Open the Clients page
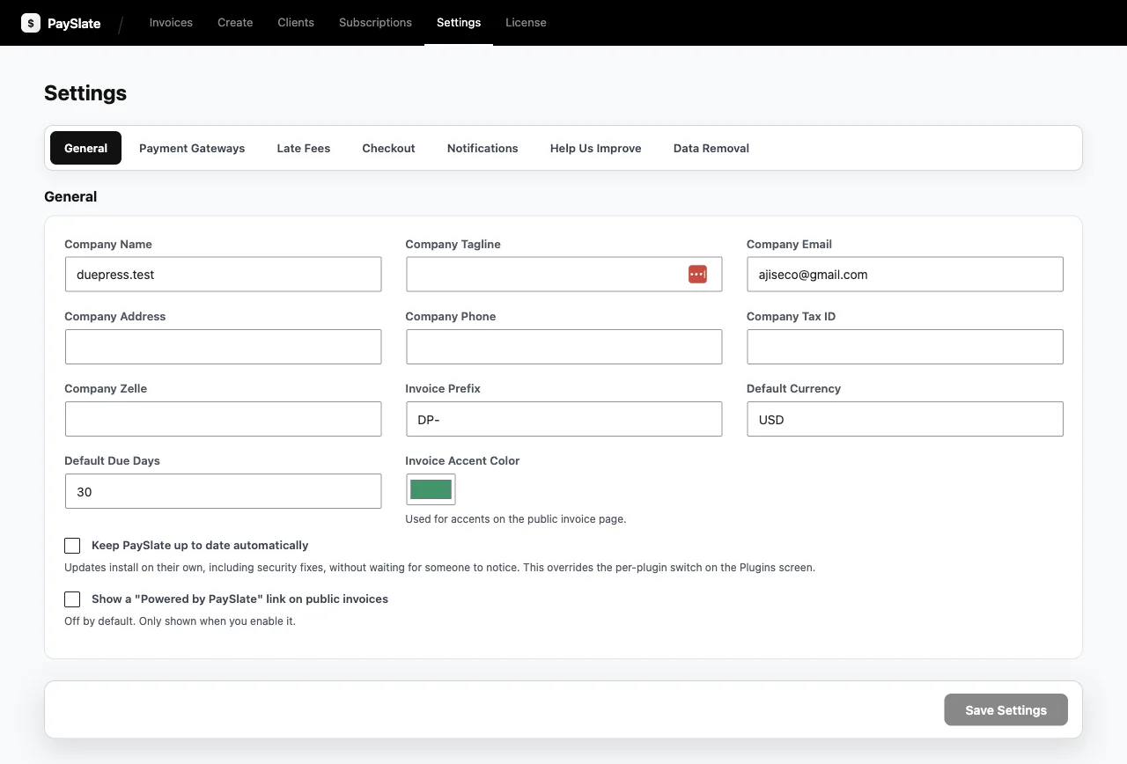1127x764 pixels. tap(296, 23)
